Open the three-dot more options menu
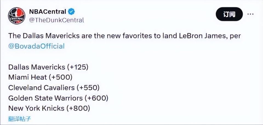The width and height of the screenshot is (263, 125). pyautogui.click(x=250, y=14)
